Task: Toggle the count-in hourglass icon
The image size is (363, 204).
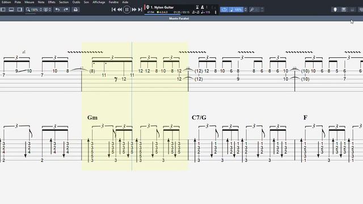Action: [x=197, y=7]
